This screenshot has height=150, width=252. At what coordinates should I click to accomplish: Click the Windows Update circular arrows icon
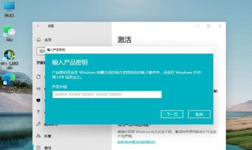pos(38,77)
